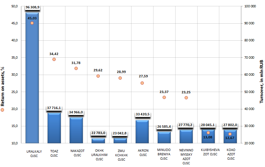Click the 23,25 value label
Viewport: 265px width, 167px height.
(186, 92)
